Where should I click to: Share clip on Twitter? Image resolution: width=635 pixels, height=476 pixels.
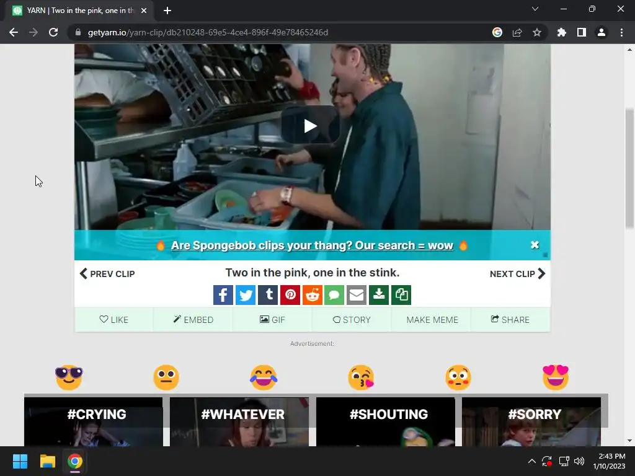pyautogui.click(x=246, y=295)
